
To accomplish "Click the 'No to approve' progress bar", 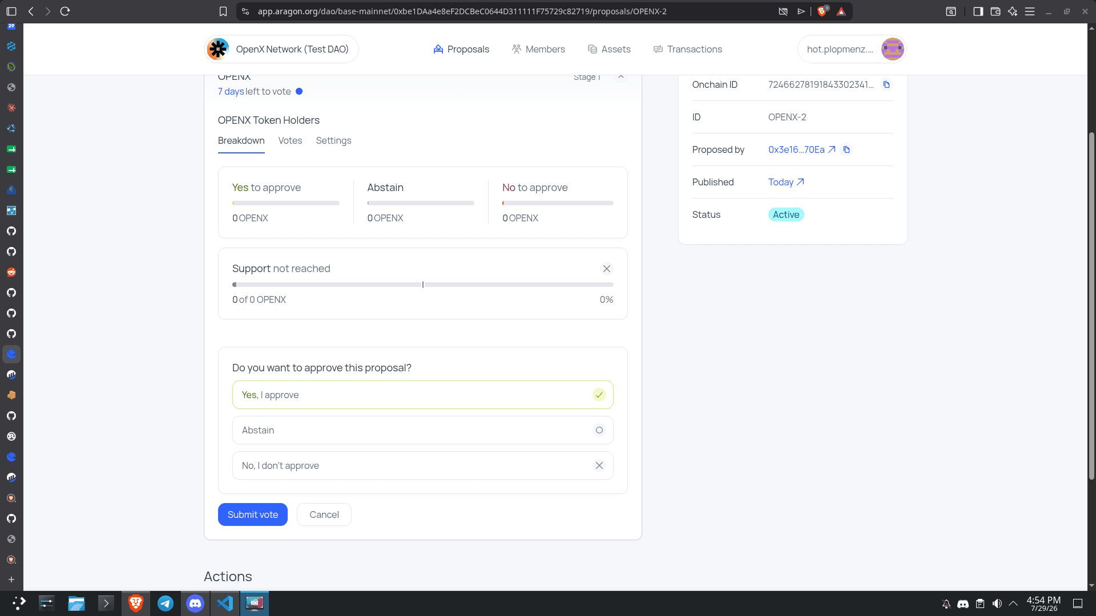I will [x=558, y=203].
